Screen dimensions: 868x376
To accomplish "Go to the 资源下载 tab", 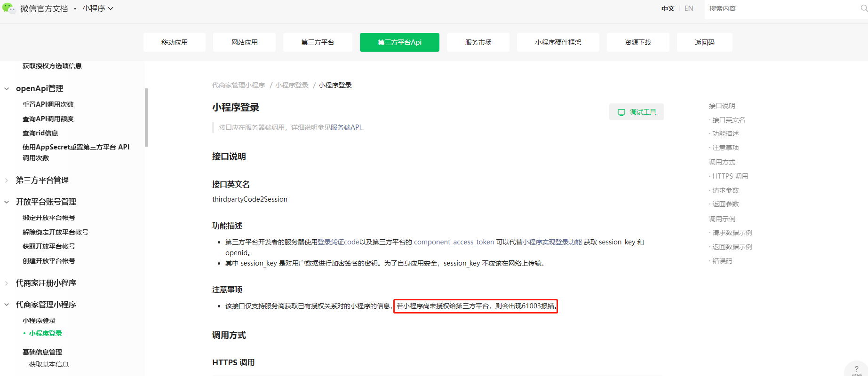I will tap(638, 42).
